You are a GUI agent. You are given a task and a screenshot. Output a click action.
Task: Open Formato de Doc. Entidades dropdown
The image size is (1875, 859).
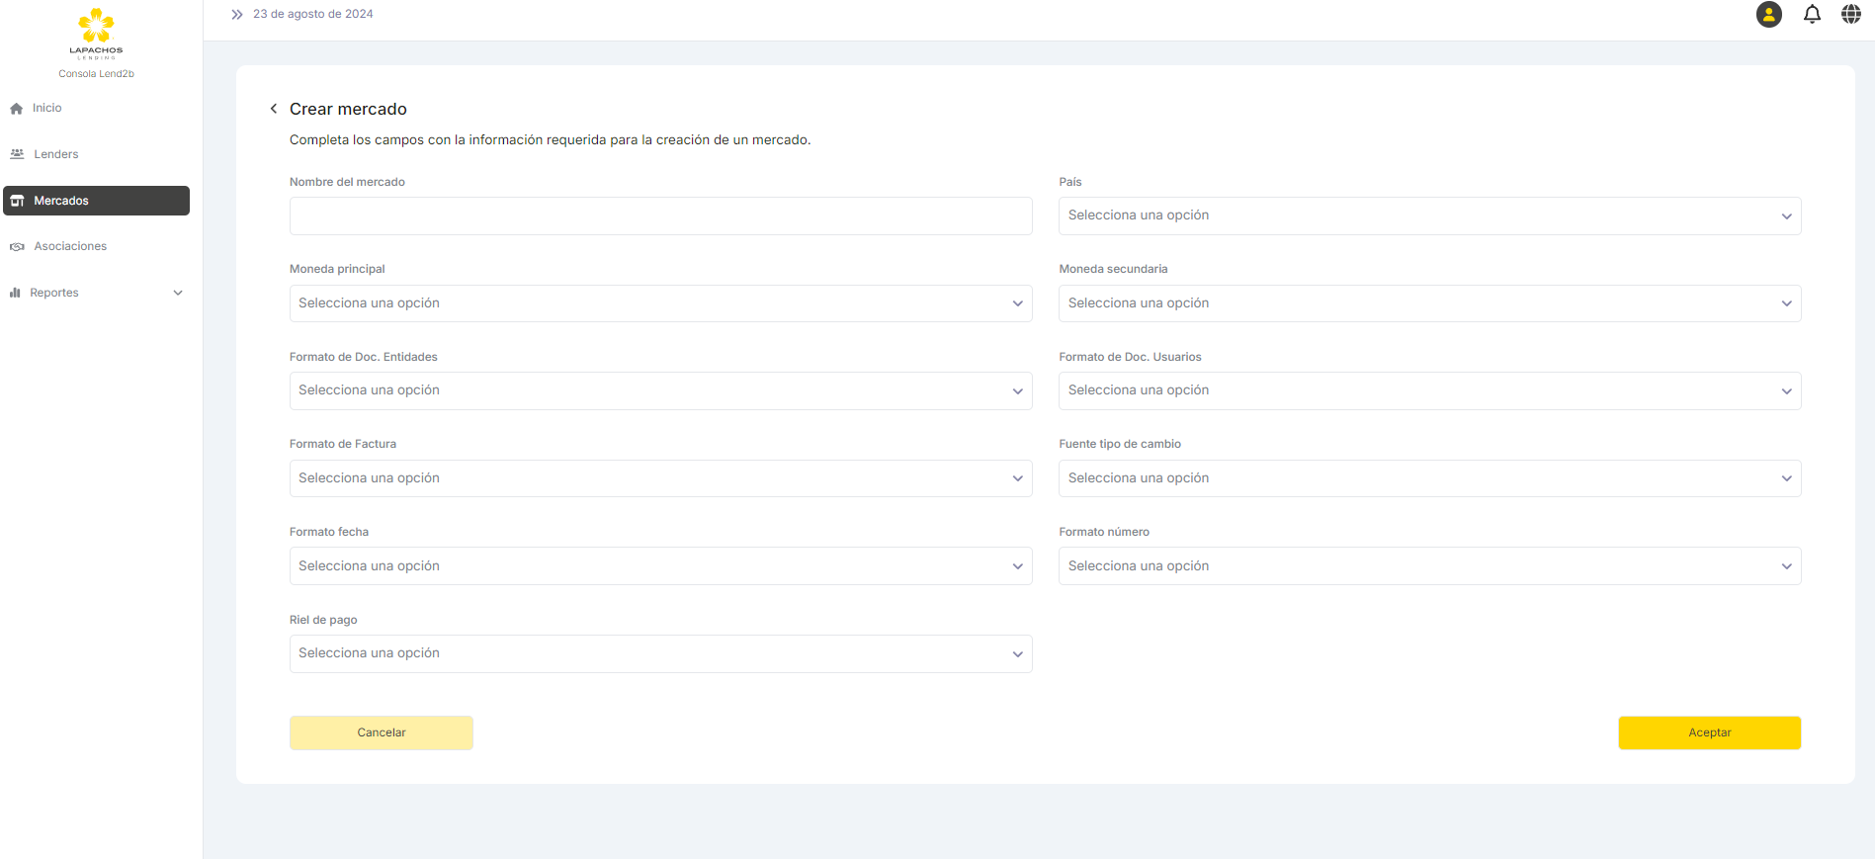pyautogui.click(x=660, y=390)
